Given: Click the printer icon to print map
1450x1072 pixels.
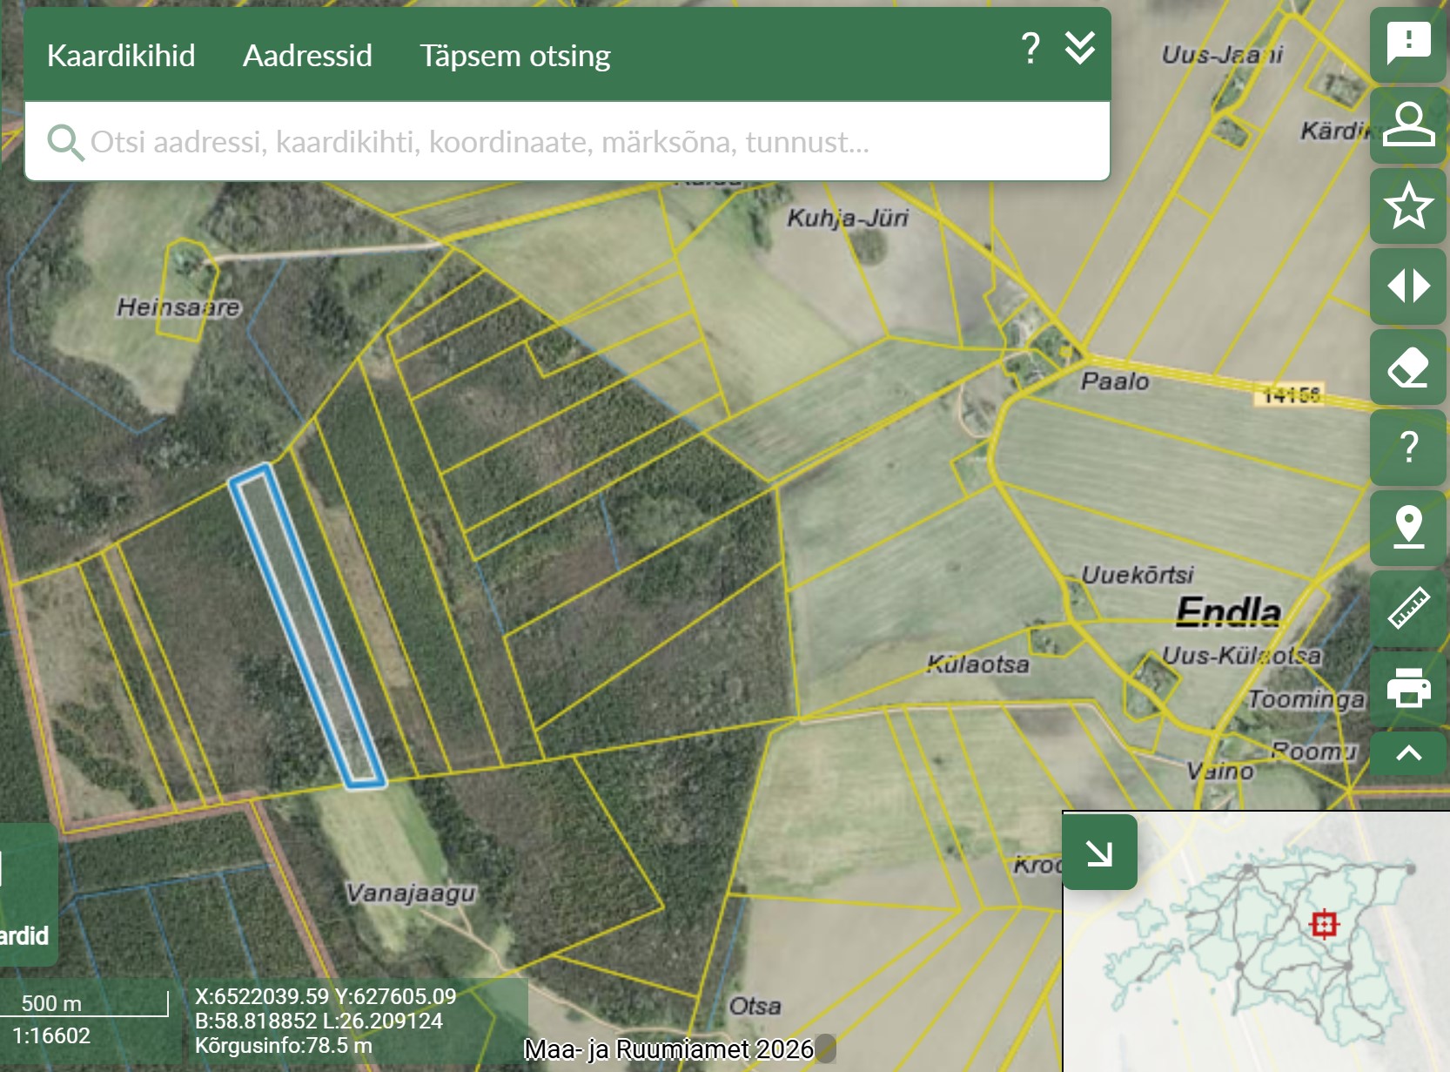Looking at the screenshot, I should pos(1407,688).
